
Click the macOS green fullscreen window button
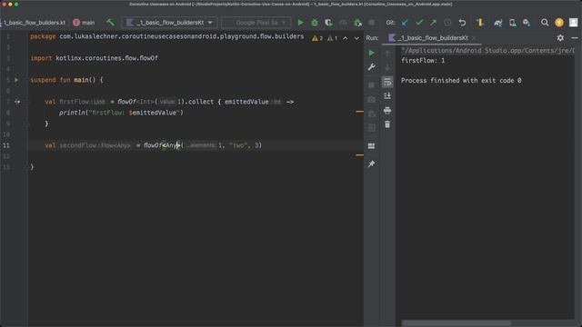pyautogui.click(x=16, y=5)
